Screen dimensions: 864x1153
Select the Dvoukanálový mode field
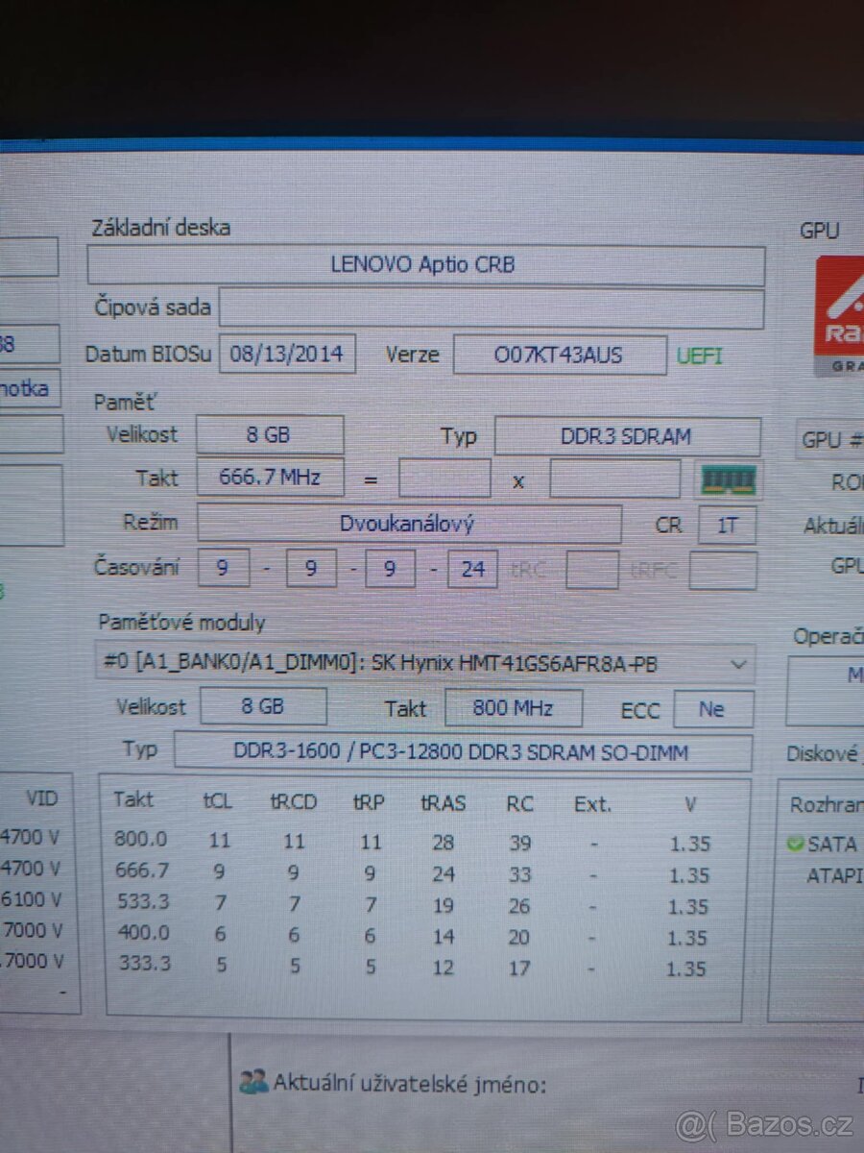408,525
